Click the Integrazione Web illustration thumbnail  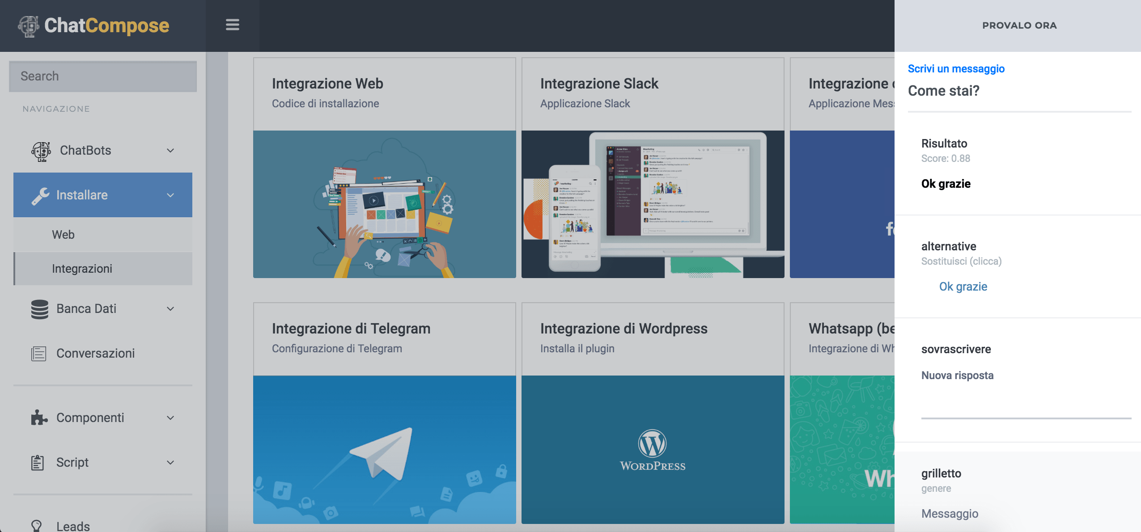(385, 204)
